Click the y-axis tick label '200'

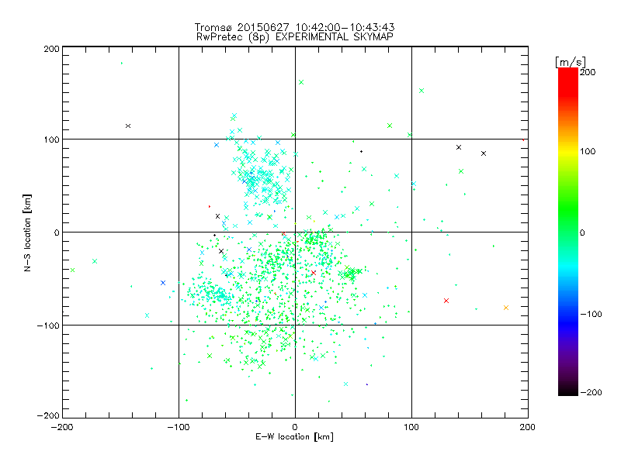click(x=51, y=49)
